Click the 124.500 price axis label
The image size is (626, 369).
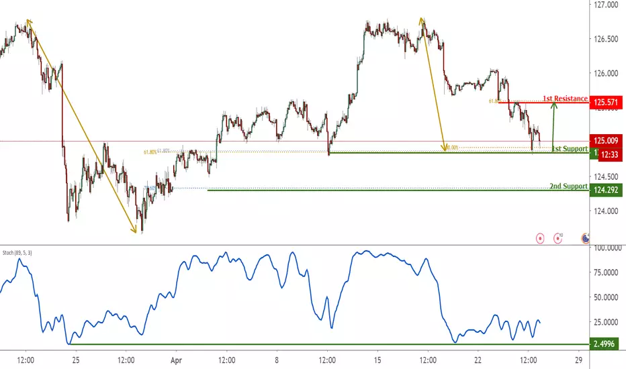pos(606,176)
